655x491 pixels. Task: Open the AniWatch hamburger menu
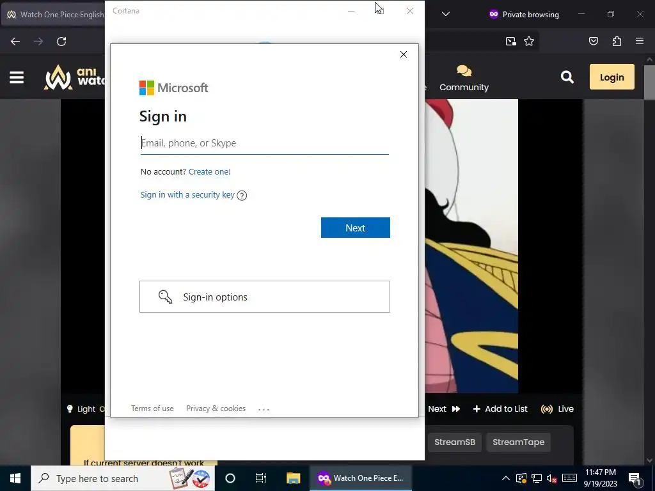[17, 77]
